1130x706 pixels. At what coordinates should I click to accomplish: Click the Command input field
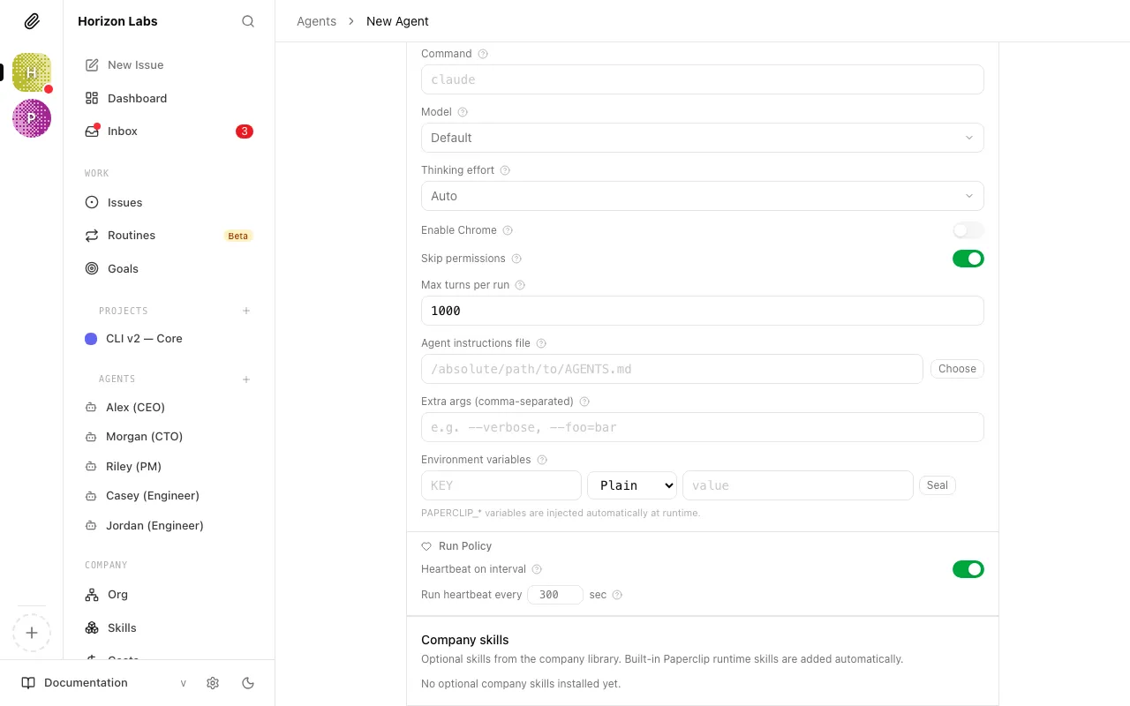(x=703, y=79)
